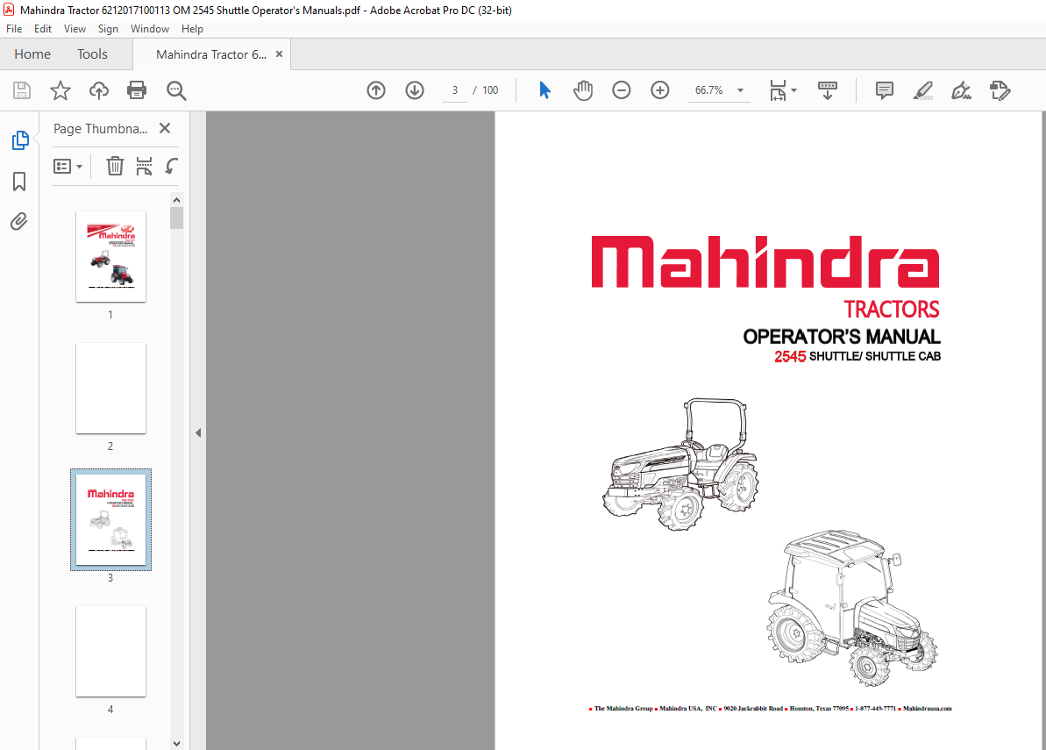Viewport: 1046px width, 750px height.
Task: Click thumbnail panel scroll down arrow
Action: [x=177, y=743]
